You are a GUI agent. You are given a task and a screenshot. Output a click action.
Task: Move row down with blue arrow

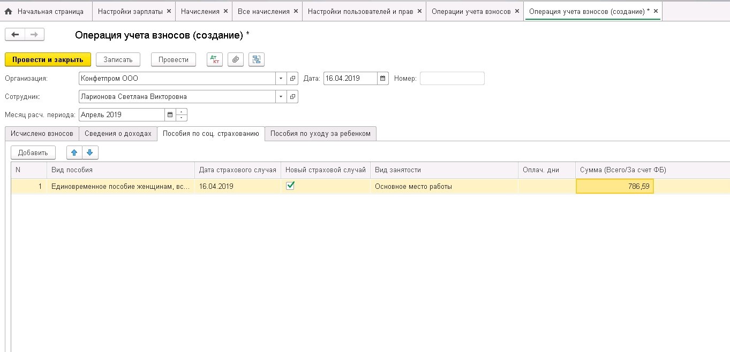pos(89,152)
